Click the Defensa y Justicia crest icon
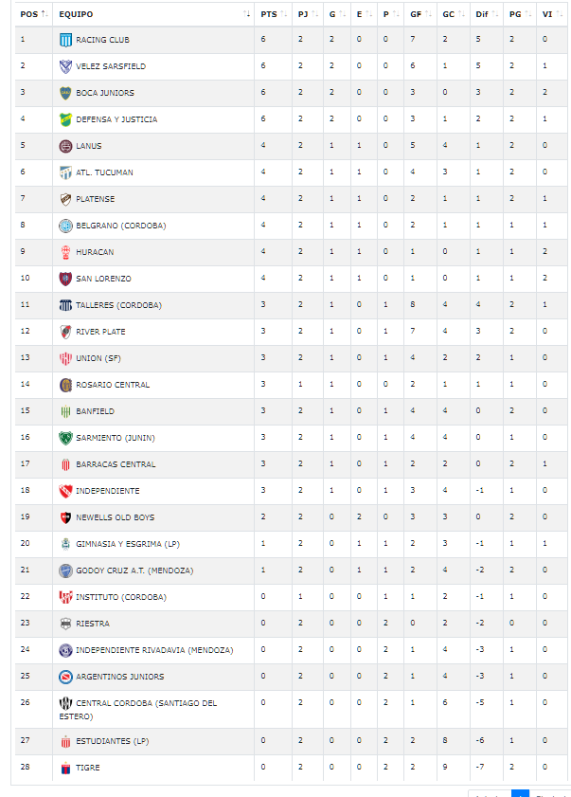 click(65, 119)
